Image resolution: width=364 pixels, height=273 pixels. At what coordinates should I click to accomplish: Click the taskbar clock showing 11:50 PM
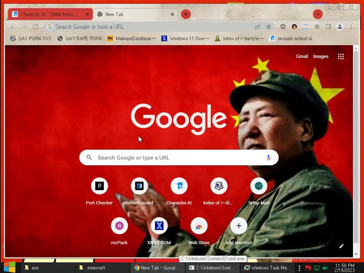344,268
